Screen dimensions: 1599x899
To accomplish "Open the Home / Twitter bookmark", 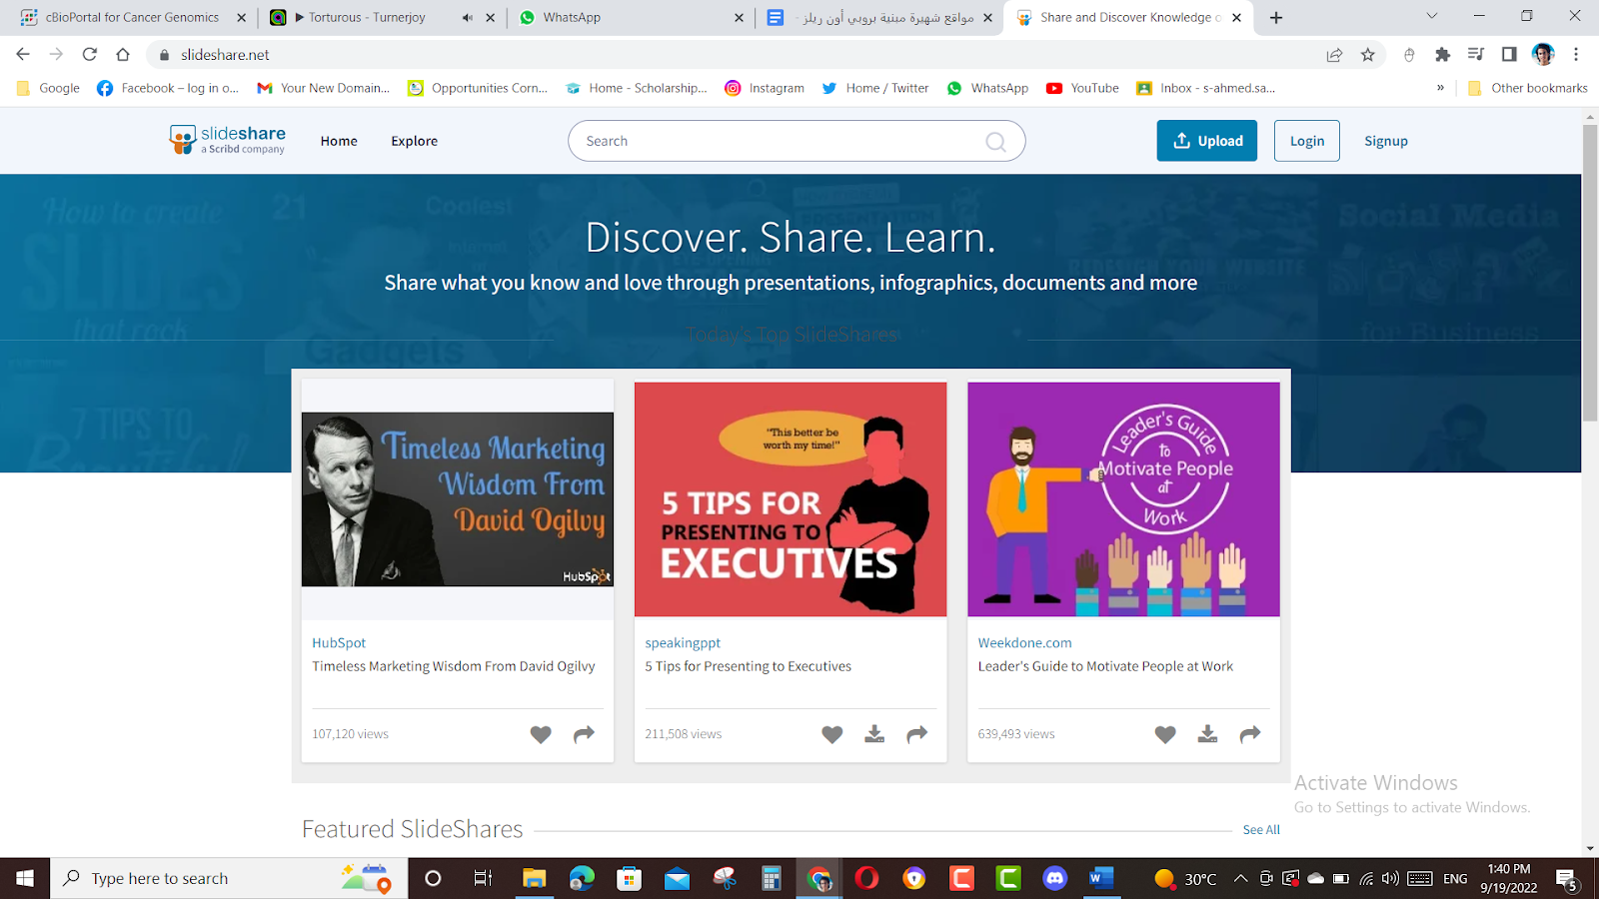I will coord(875,88).
